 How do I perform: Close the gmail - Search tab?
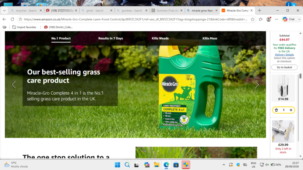111,11
